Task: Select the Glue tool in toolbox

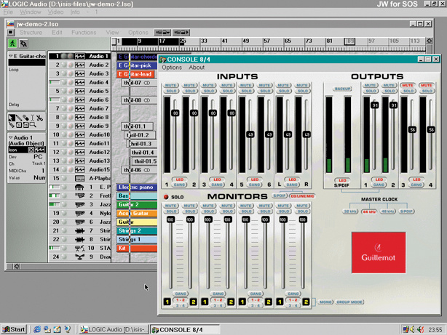Action: point(12,125)
